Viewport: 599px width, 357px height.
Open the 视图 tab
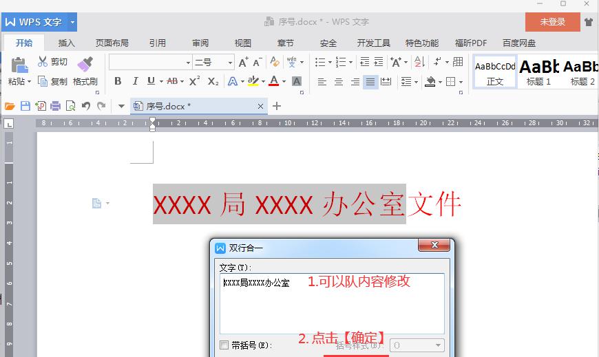242,43
